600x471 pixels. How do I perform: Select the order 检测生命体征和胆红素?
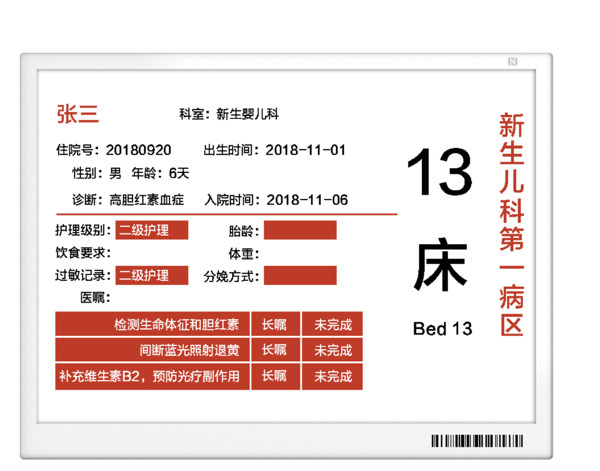(x=152, y=324)
